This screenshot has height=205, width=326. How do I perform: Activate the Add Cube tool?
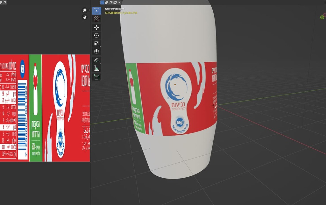point(96,76)
